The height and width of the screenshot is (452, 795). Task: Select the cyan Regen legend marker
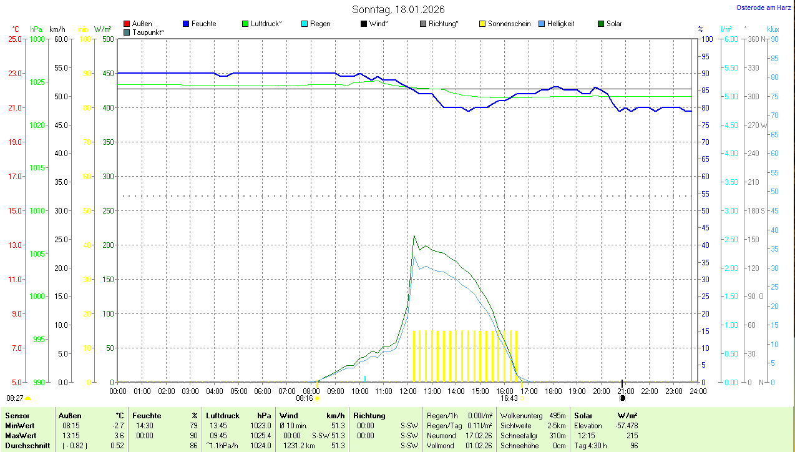(x=305, y=24)
